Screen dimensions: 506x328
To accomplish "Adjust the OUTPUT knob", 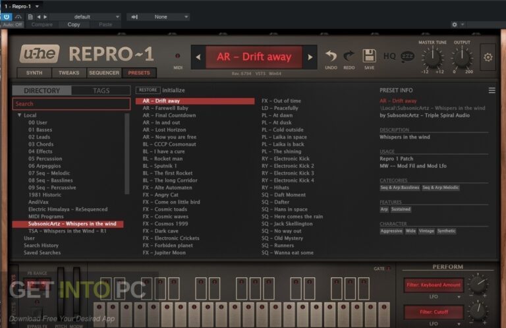I will coord(462,58).
